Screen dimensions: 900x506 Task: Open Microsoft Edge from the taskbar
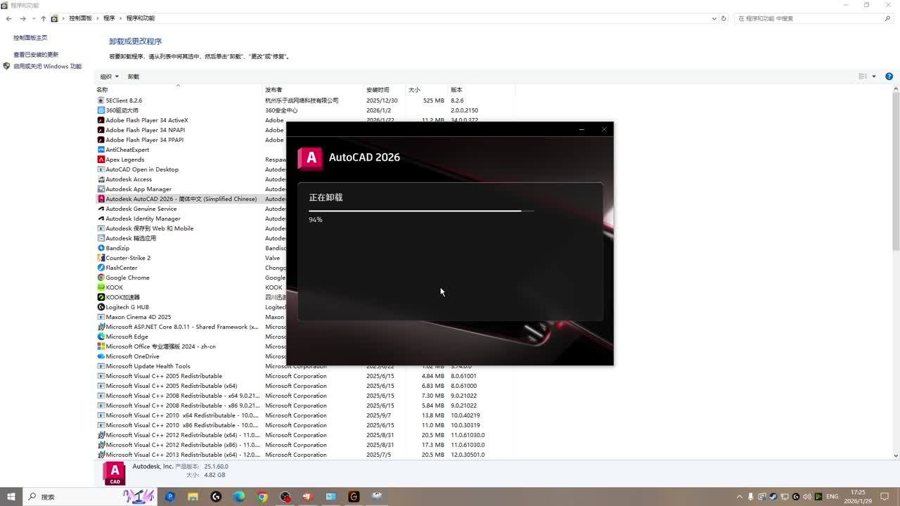tap(239, 497)
